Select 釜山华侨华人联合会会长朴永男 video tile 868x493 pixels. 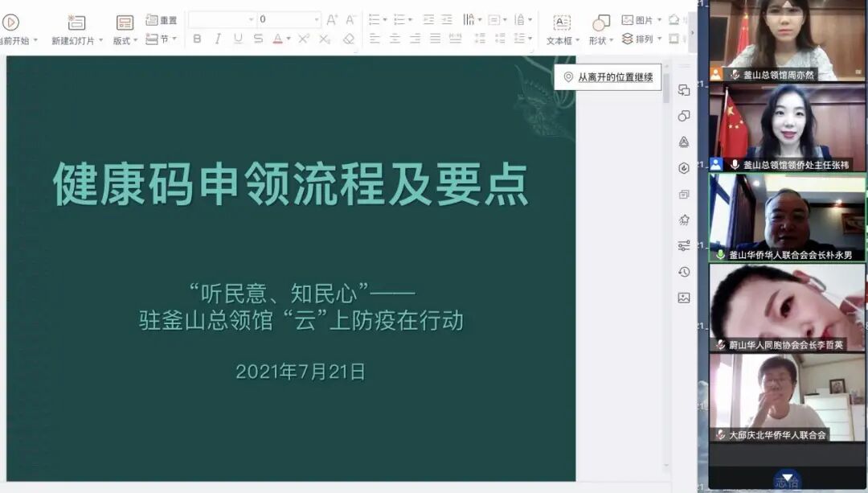pos(787,218)
